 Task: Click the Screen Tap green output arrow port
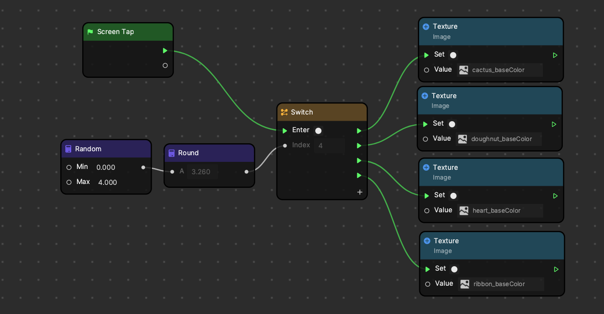165,51
